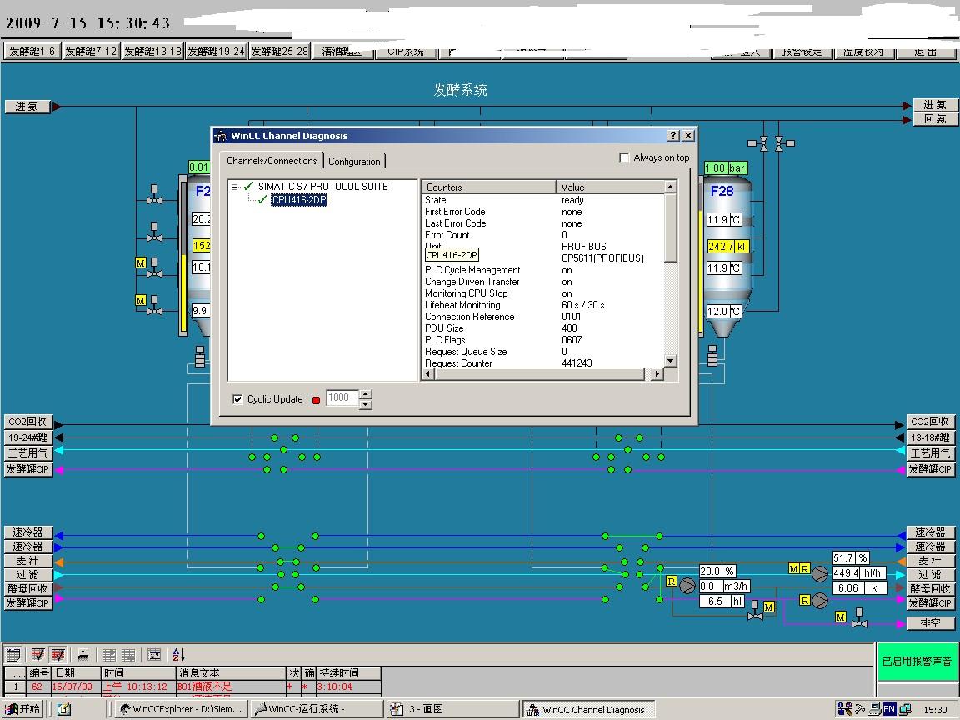The height and width of the screenshot is (720, 960).
Task: Click the horizontal scroll-right arrow in counters
Action: (657, 373)
